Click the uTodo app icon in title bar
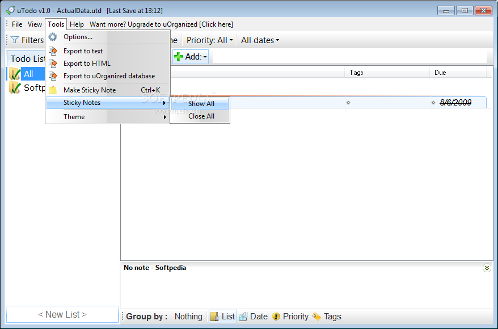The width and height of the screenshot is (498, 329). (10, 10)
